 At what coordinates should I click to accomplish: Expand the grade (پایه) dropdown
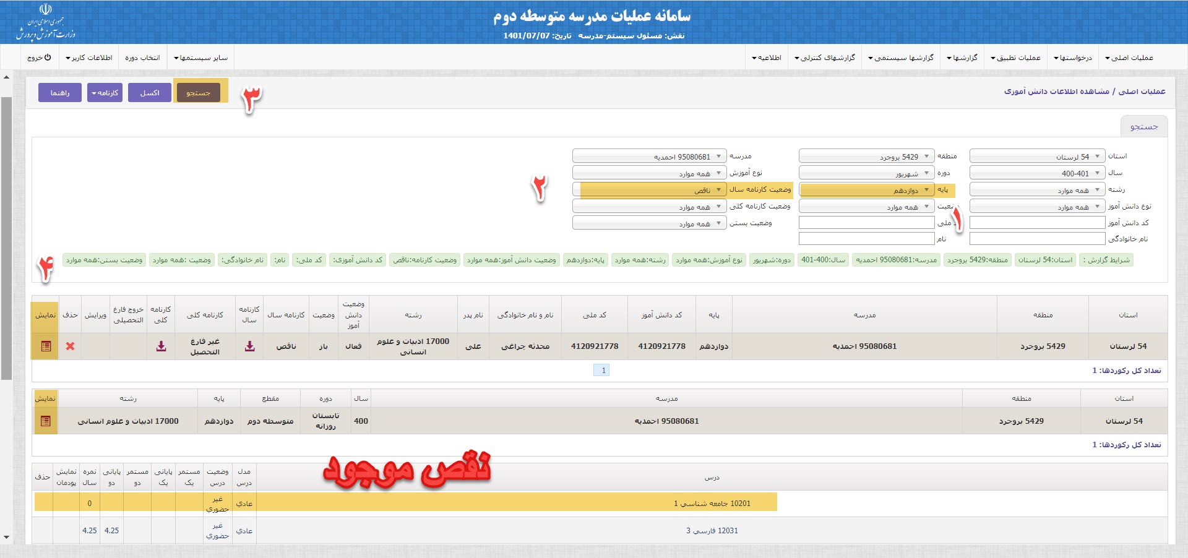click(866, 190)
